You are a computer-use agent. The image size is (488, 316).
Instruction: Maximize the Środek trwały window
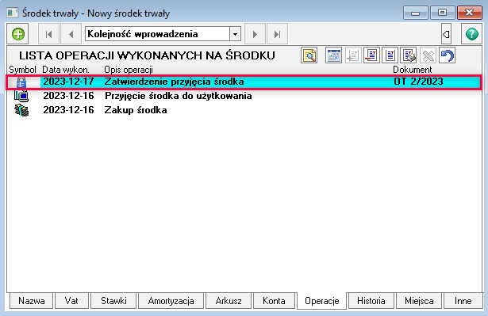pos(442,13)
